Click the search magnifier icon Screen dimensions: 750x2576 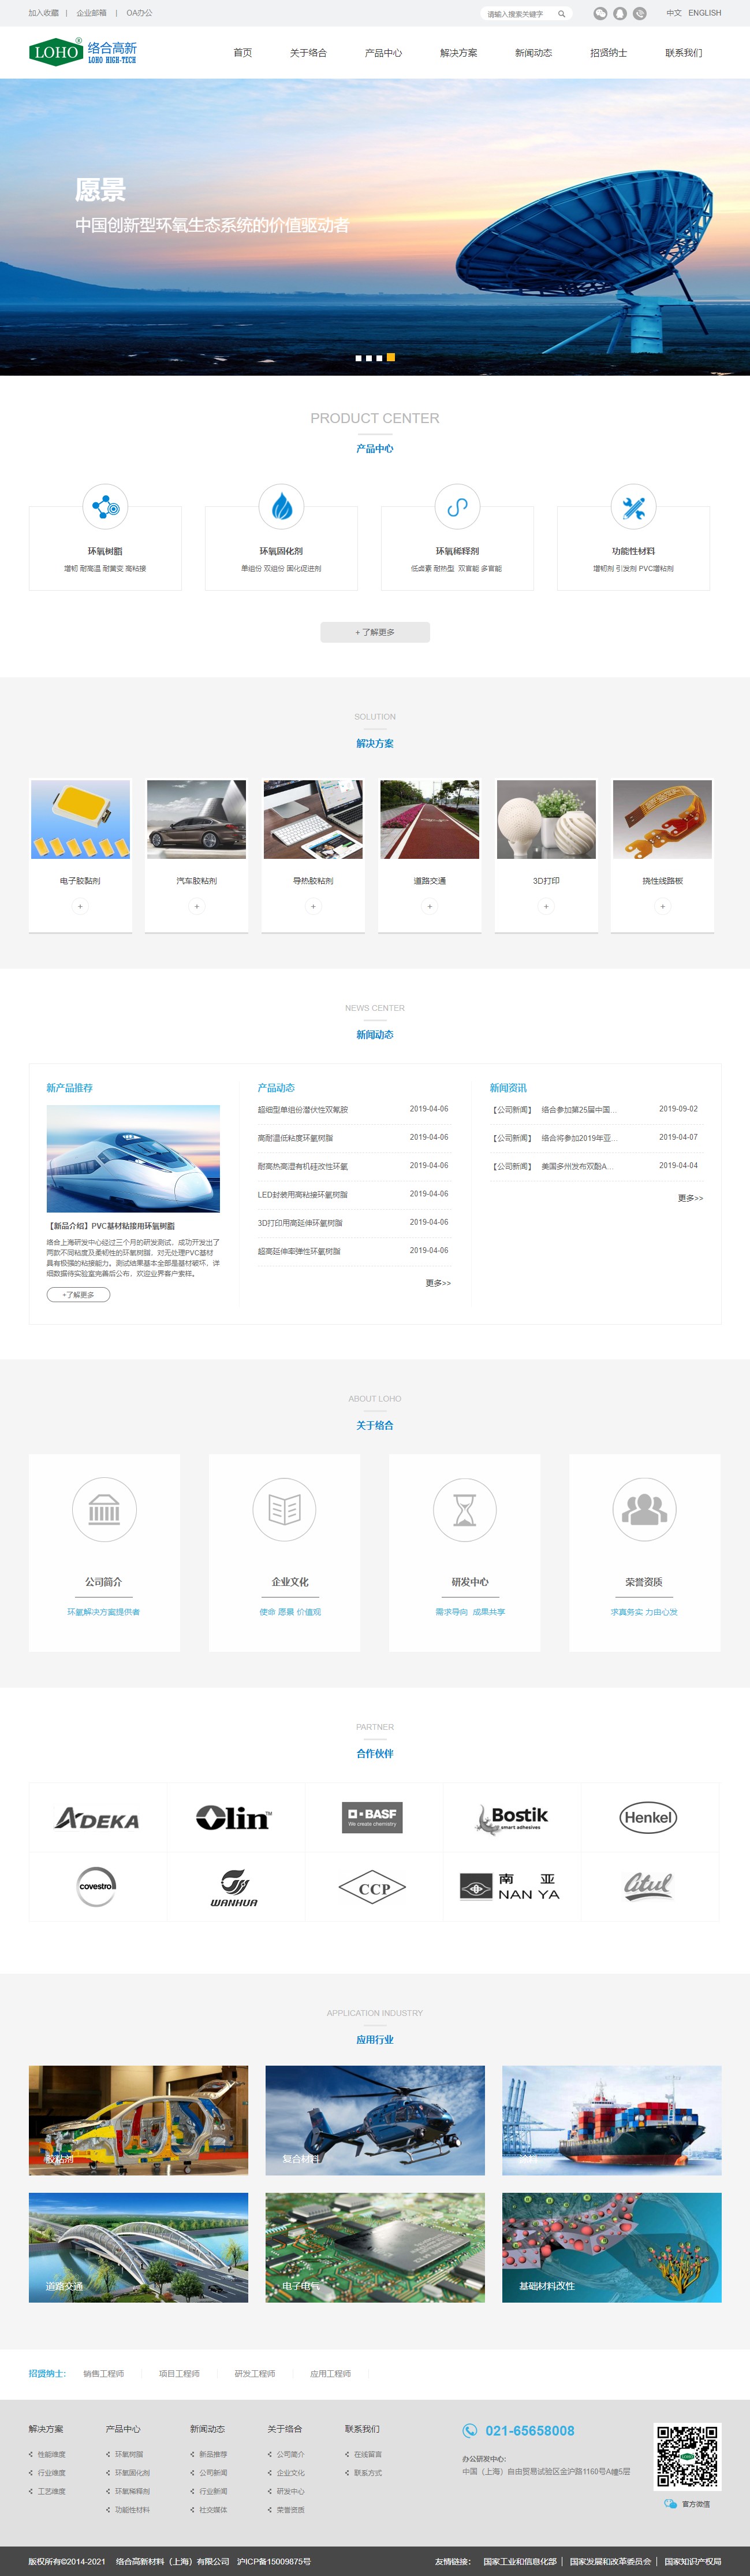point(561,14)
